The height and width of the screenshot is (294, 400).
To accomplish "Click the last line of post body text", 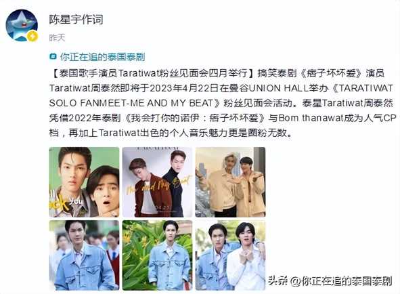I will [171, 133].
